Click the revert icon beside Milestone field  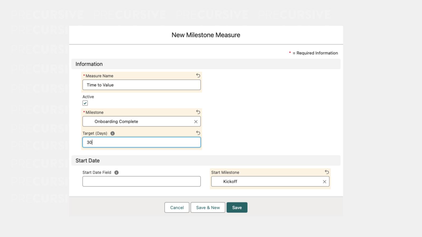[x=198, y=112]
